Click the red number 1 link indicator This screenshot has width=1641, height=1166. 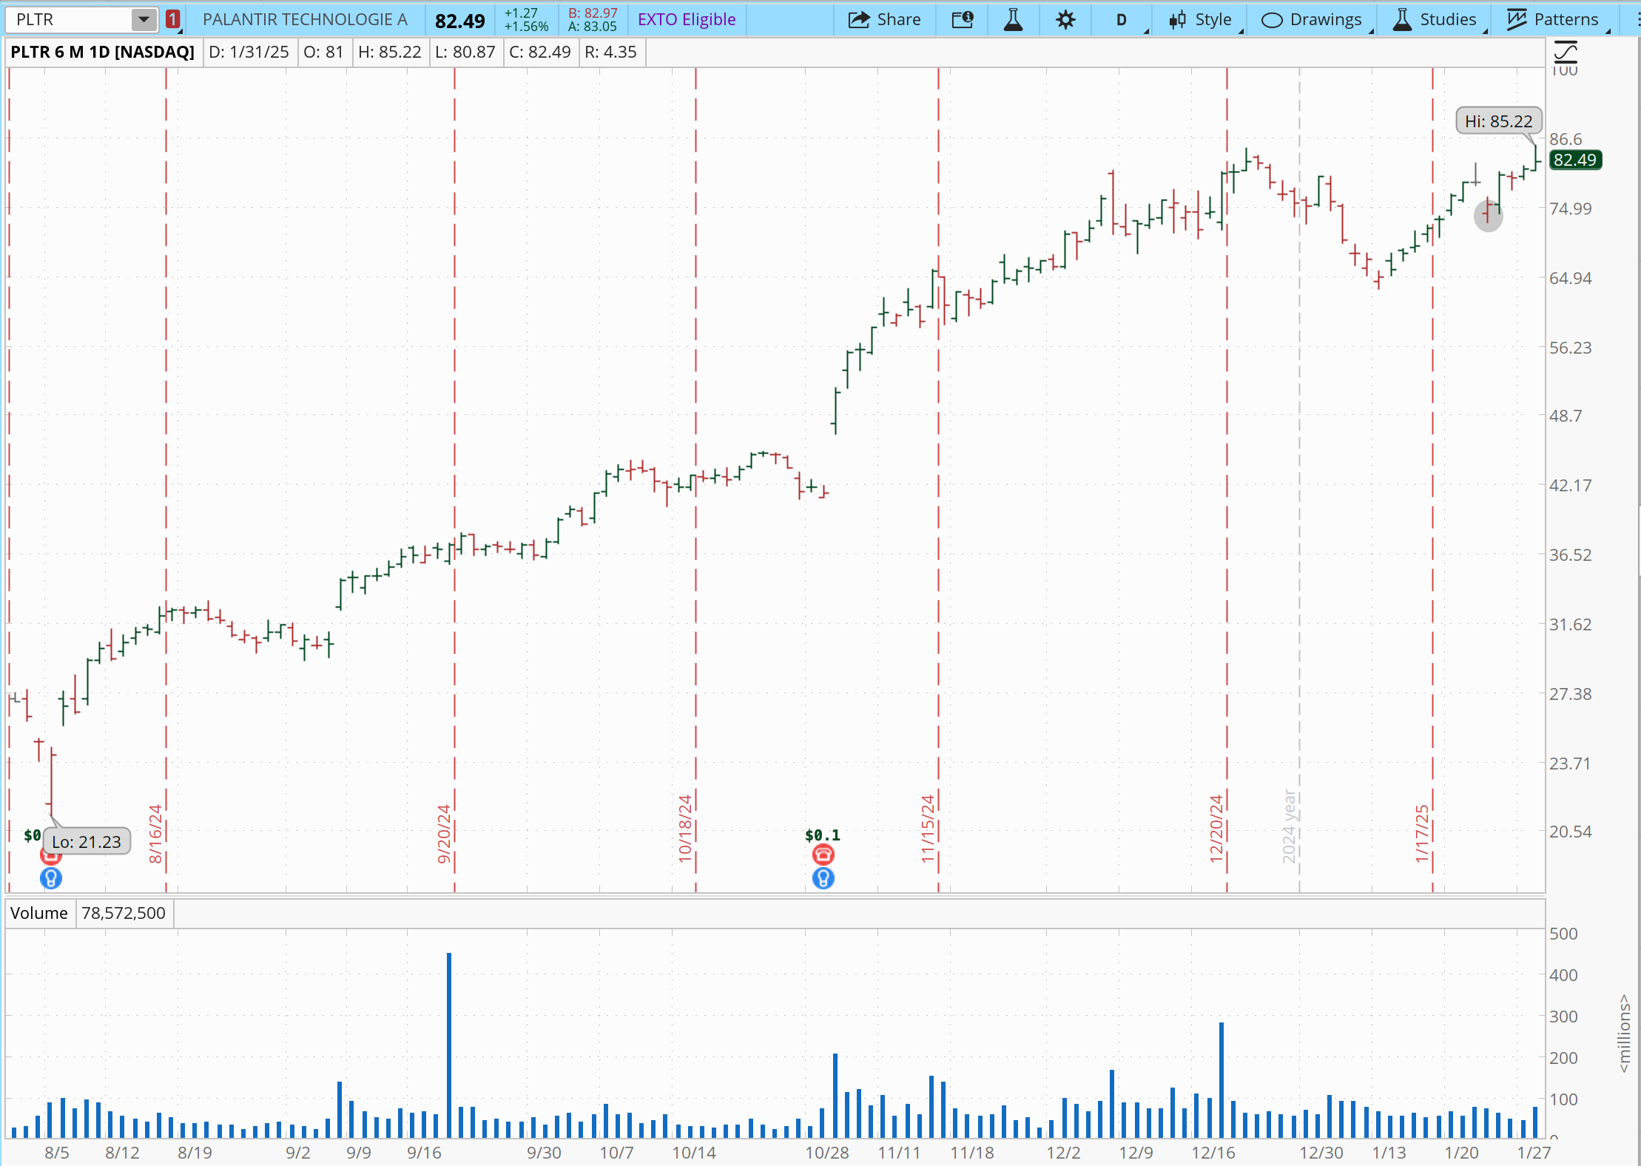click(173, 19)
